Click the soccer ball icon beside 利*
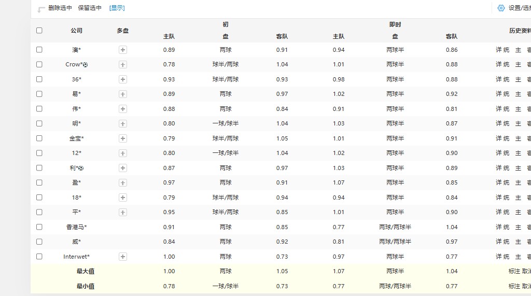This screenshot has height=296, width=531. 81,168
